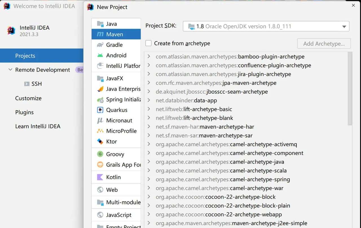
Task: Choose the JavaFX folder icon
Action: click(x=100, y=78)
